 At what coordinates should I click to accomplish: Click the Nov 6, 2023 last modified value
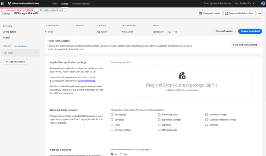pos(127,32)
